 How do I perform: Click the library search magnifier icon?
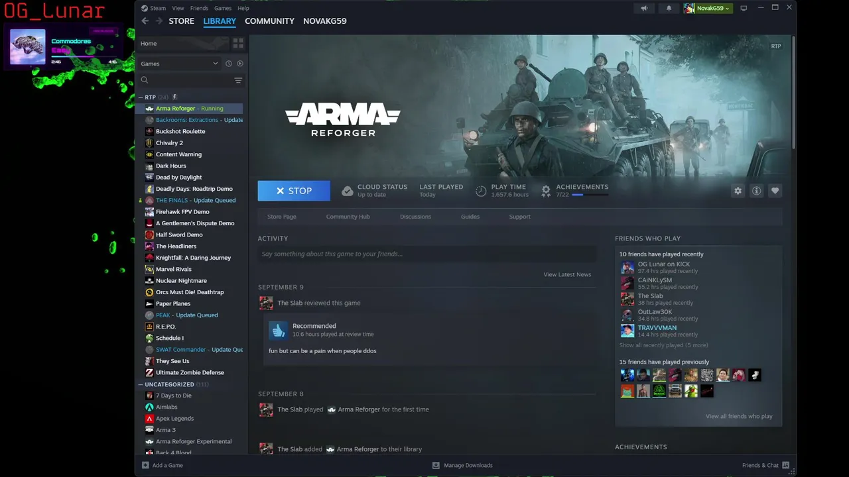pos(144,80)
